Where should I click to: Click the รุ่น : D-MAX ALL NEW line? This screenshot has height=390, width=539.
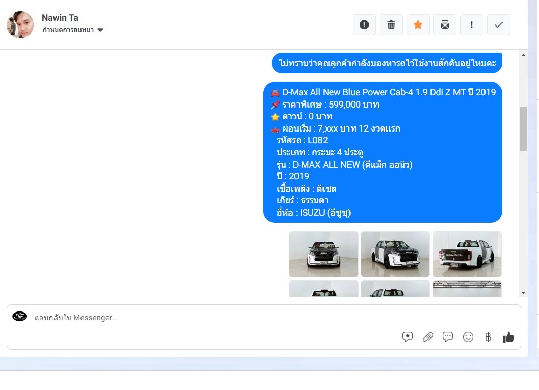(344, 164)
